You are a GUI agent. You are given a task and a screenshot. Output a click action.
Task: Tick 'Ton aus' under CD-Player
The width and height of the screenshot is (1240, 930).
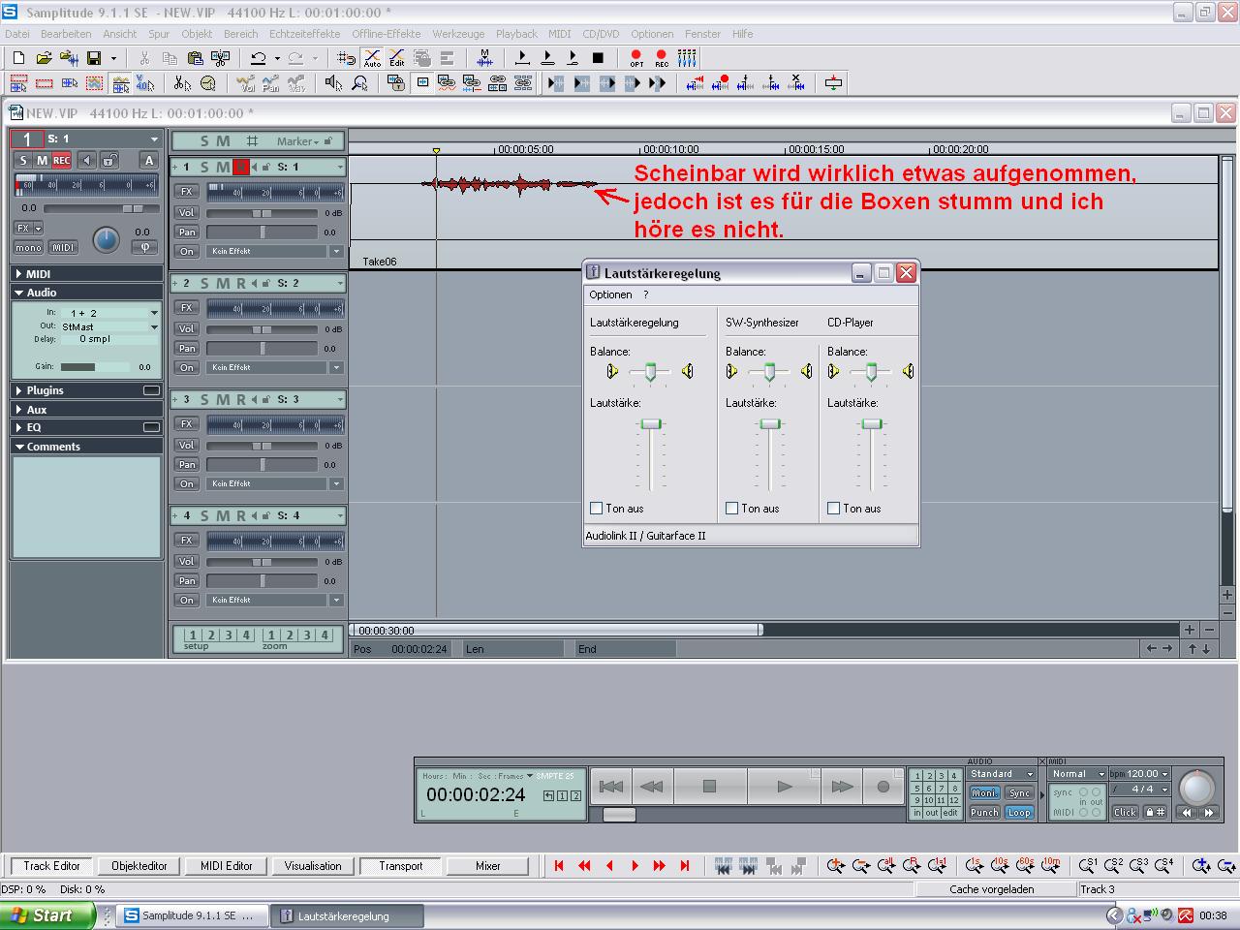click(x=834, y=508)
